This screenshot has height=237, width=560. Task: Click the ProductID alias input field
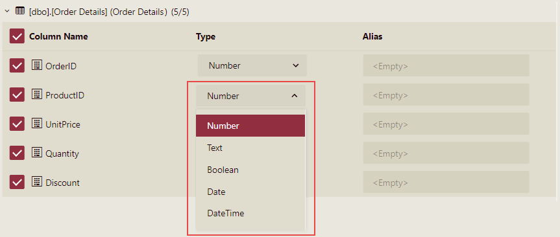446,95
